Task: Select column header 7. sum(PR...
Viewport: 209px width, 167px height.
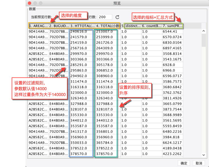Action: 173,26
